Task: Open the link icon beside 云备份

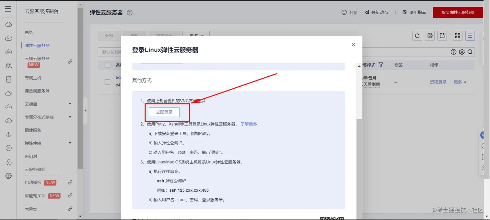Action: pos(70,209)
